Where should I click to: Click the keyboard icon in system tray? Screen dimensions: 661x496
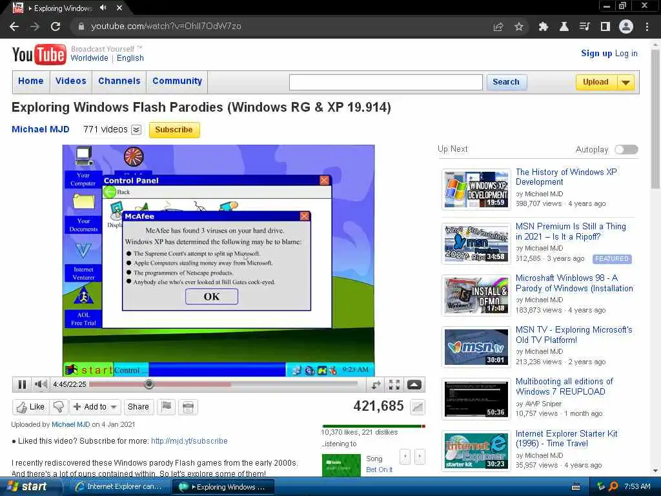click(x=576, y=487)
